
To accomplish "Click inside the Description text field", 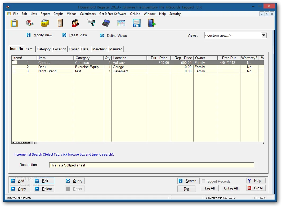I will [132, 165].
